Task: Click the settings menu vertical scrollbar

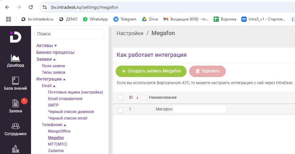Action: [x=110, y=90]
